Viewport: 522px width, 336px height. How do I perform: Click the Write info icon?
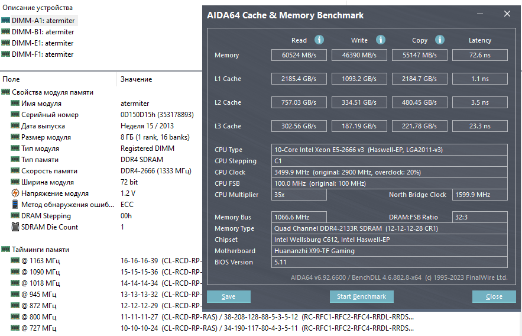(x=381, y=40)
